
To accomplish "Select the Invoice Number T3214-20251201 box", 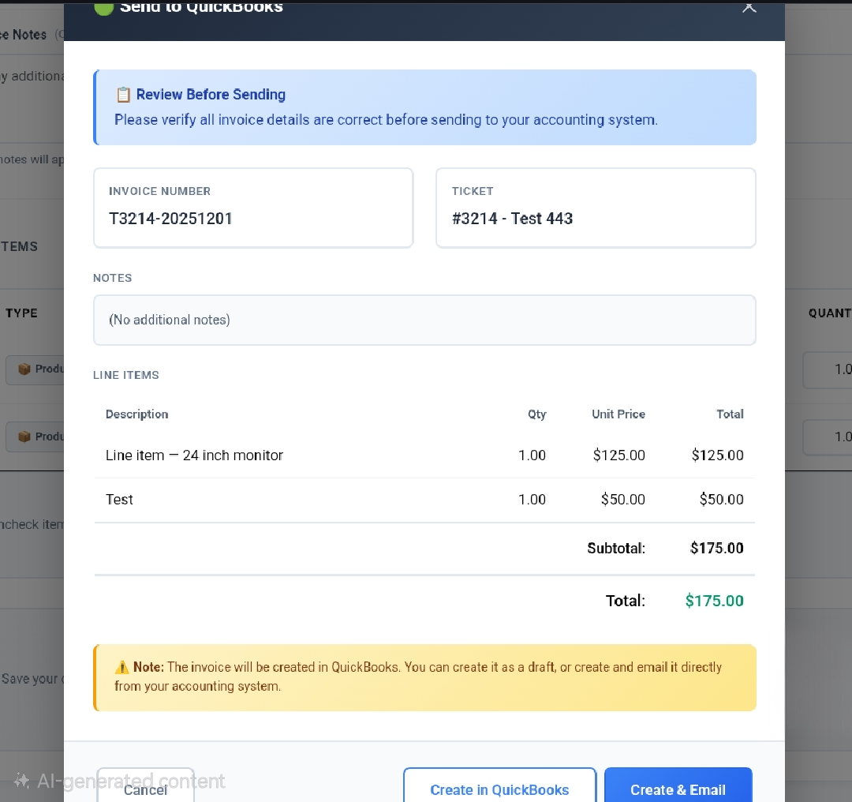I will pos(252,208).
